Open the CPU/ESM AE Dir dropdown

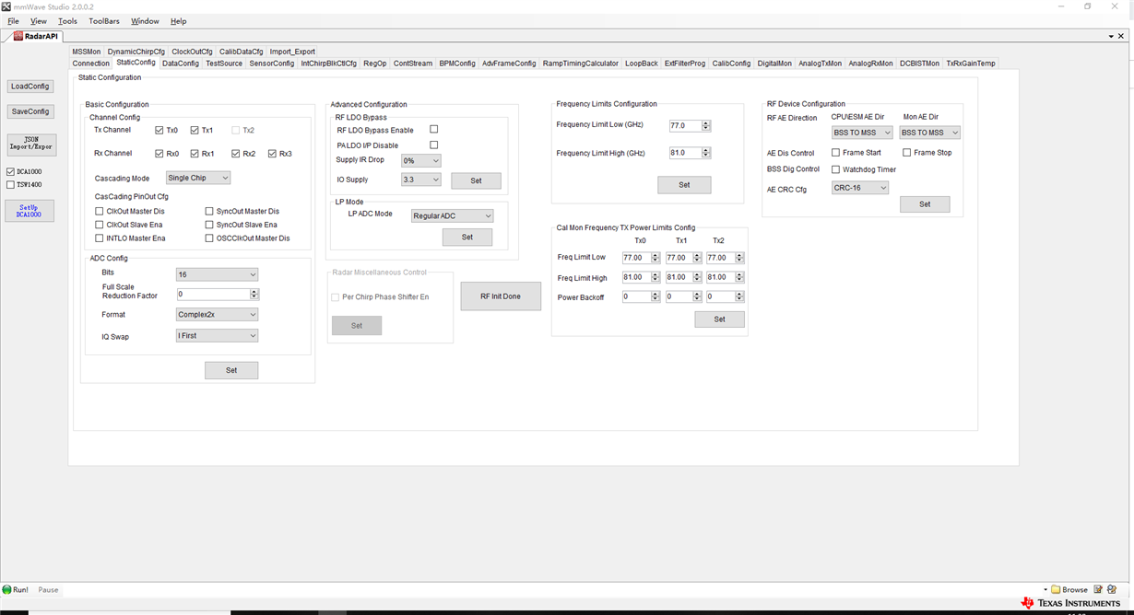861,133
